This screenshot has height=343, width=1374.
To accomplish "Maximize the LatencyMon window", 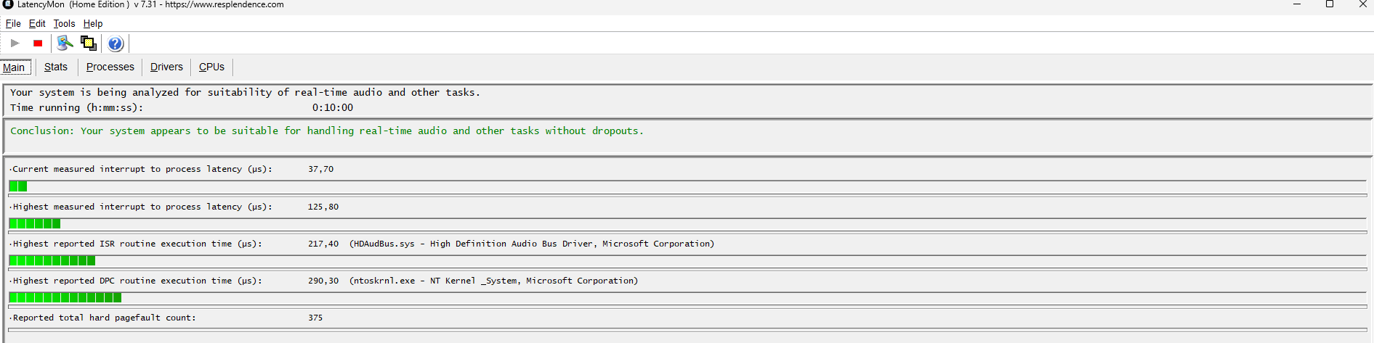I will pyautogui.click(x=1330, y=4).
